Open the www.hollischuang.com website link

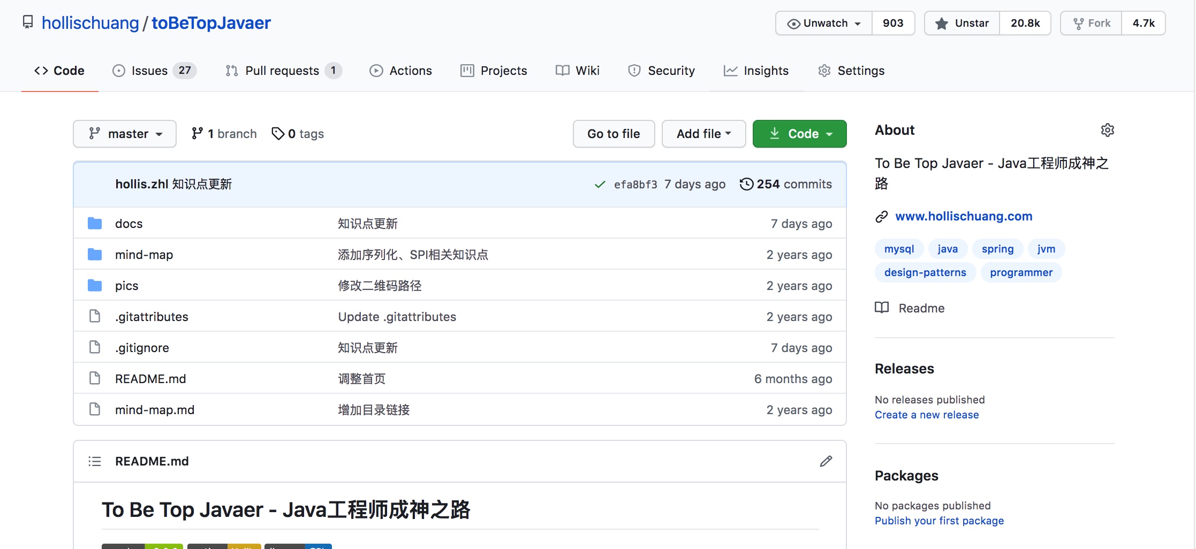coord(964,216)
